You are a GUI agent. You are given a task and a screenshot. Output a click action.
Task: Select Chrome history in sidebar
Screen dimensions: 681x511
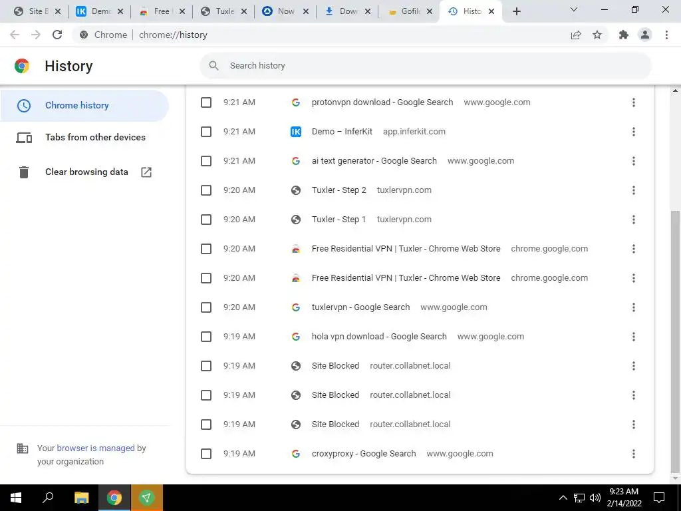(x=84, y=105)
